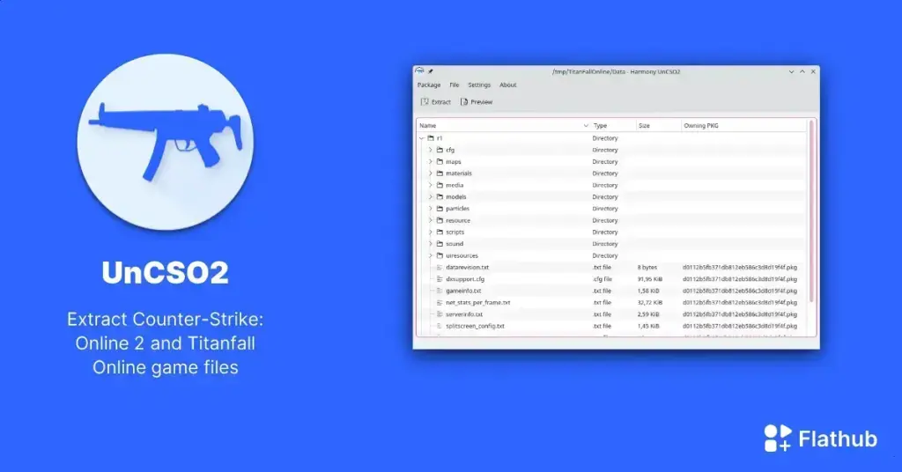This screenshot has width=902, height=472.
Task: Click the serverinfo.txt file icon
Action: pyautogui.click(x=440, y=314)
